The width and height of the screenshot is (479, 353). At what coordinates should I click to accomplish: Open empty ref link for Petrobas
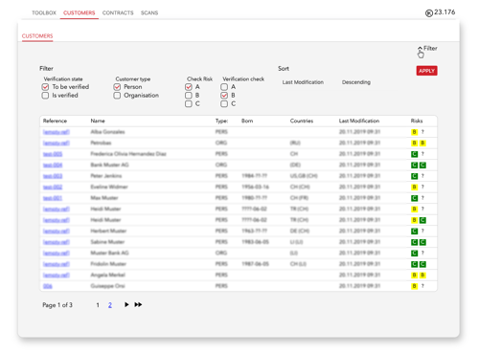point(57,143)
